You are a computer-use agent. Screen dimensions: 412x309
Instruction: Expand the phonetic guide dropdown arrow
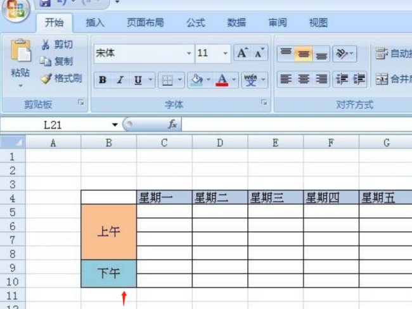263,80
